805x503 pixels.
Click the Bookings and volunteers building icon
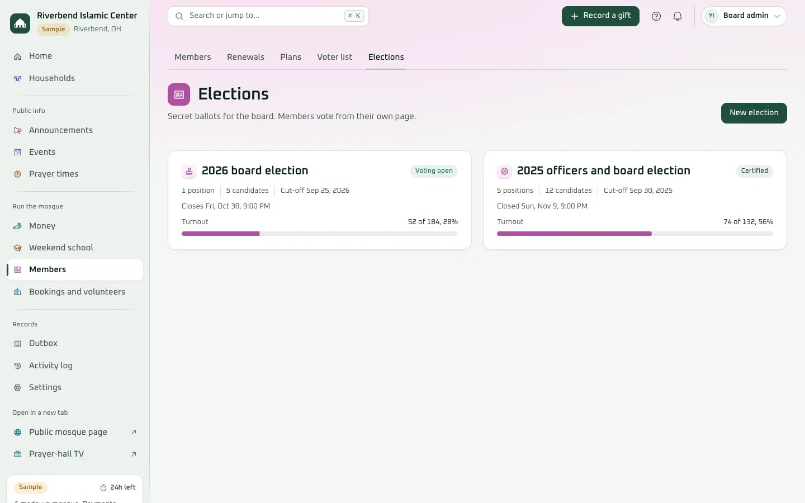(x=17, y=292)
